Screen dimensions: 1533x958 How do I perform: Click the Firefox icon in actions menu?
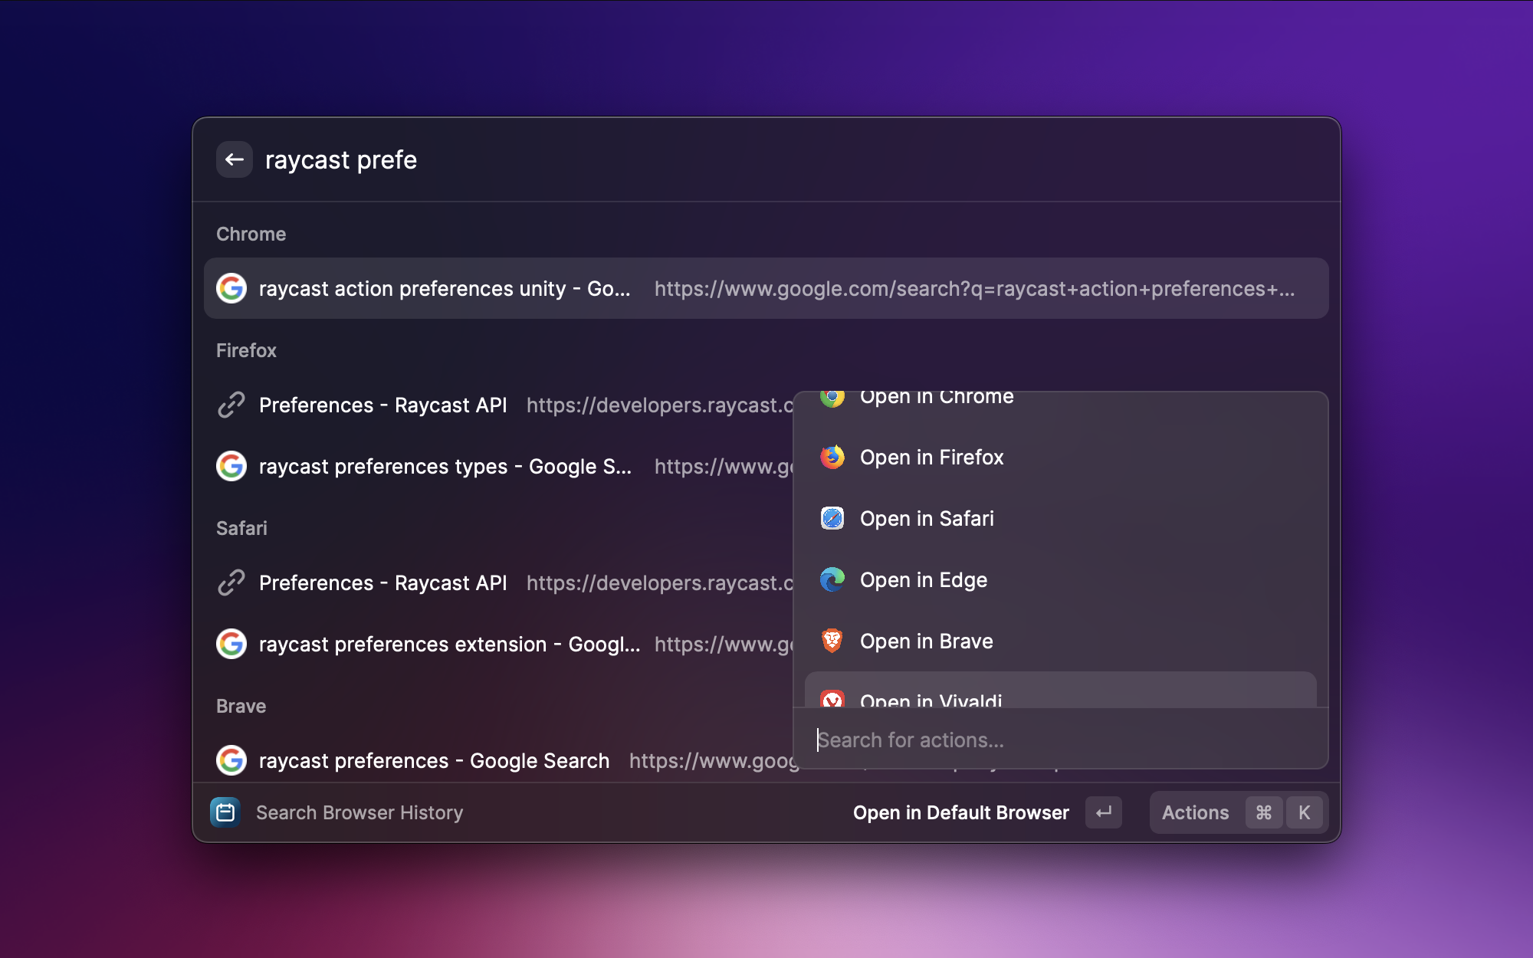pyautogui.click(x=832, y=458)
